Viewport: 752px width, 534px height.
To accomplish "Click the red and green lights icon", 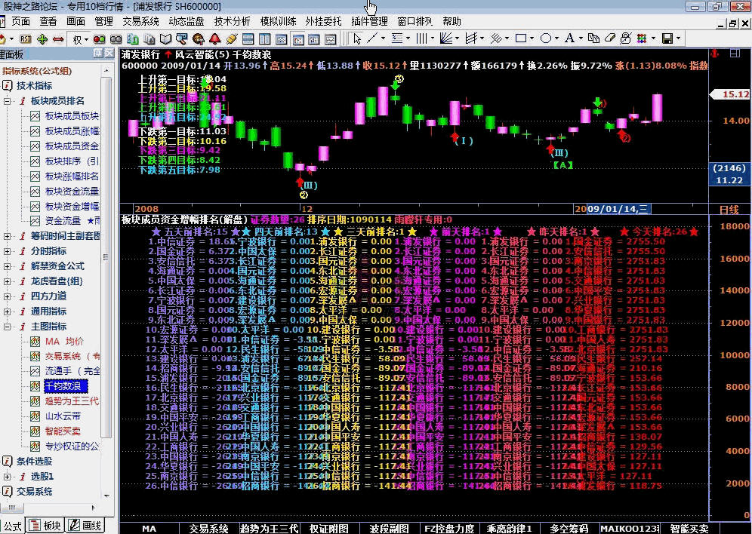I will (x=99, y=39).
